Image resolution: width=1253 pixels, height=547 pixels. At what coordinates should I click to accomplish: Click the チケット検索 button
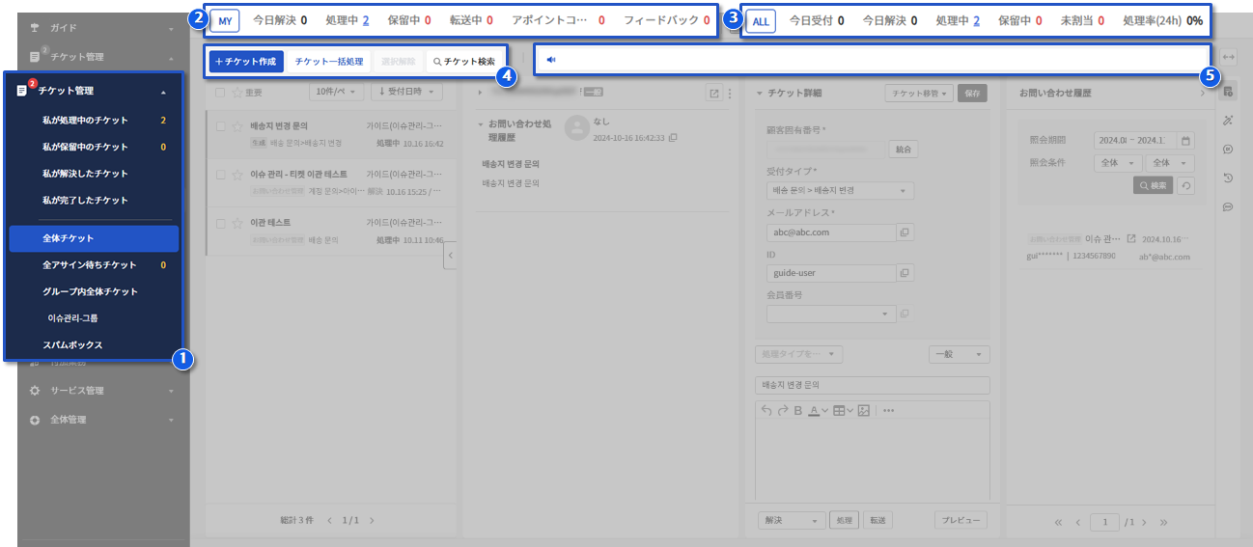pyautogui.click(x=464, y=62)
